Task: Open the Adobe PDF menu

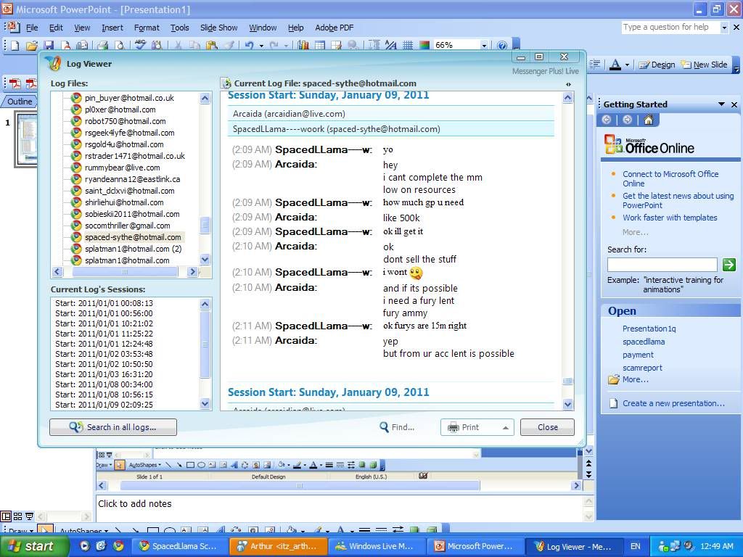Action: 334,28
